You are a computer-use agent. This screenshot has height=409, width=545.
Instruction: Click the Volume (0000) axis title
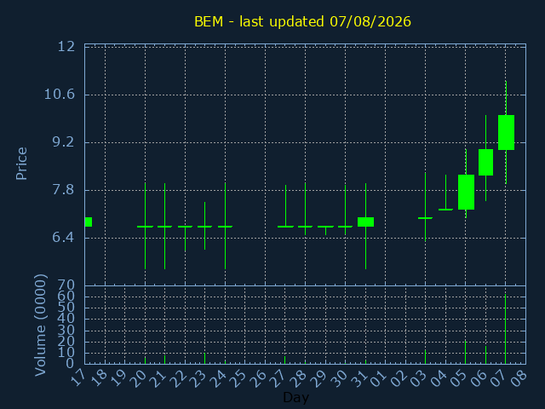point(41,325)
